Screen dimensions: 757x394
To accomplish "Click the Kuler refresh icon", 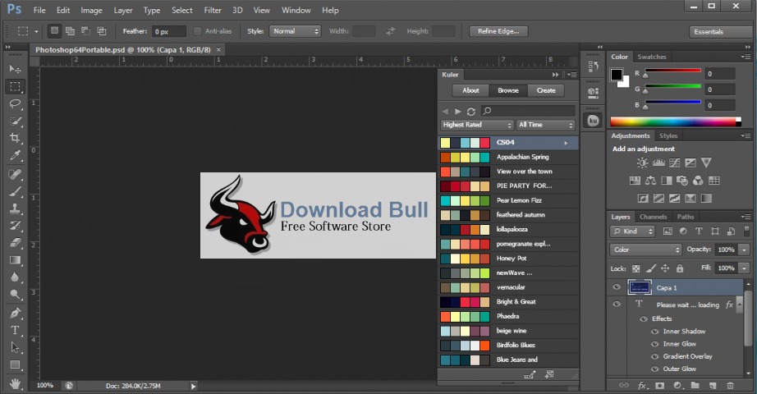I will 471,111.
